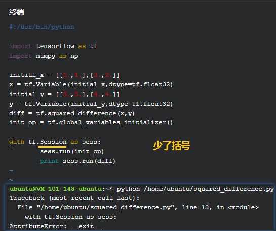Click the traceback line mentioning line 13
The height and width of the screenshot is (231, 276).
point(138,207)
